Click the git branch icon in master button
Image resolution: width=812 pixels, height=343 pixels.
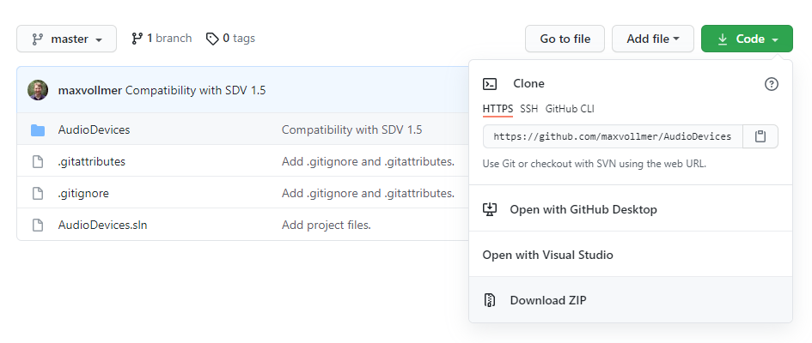click(x=37, y=39)
